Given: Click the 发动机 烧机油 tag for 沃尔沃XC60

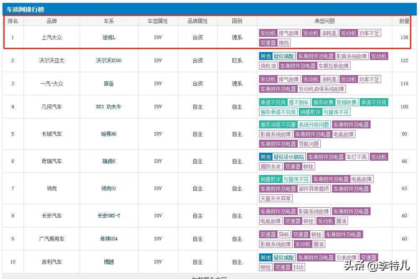Looking at the screenshot, I should click(268, 66).
